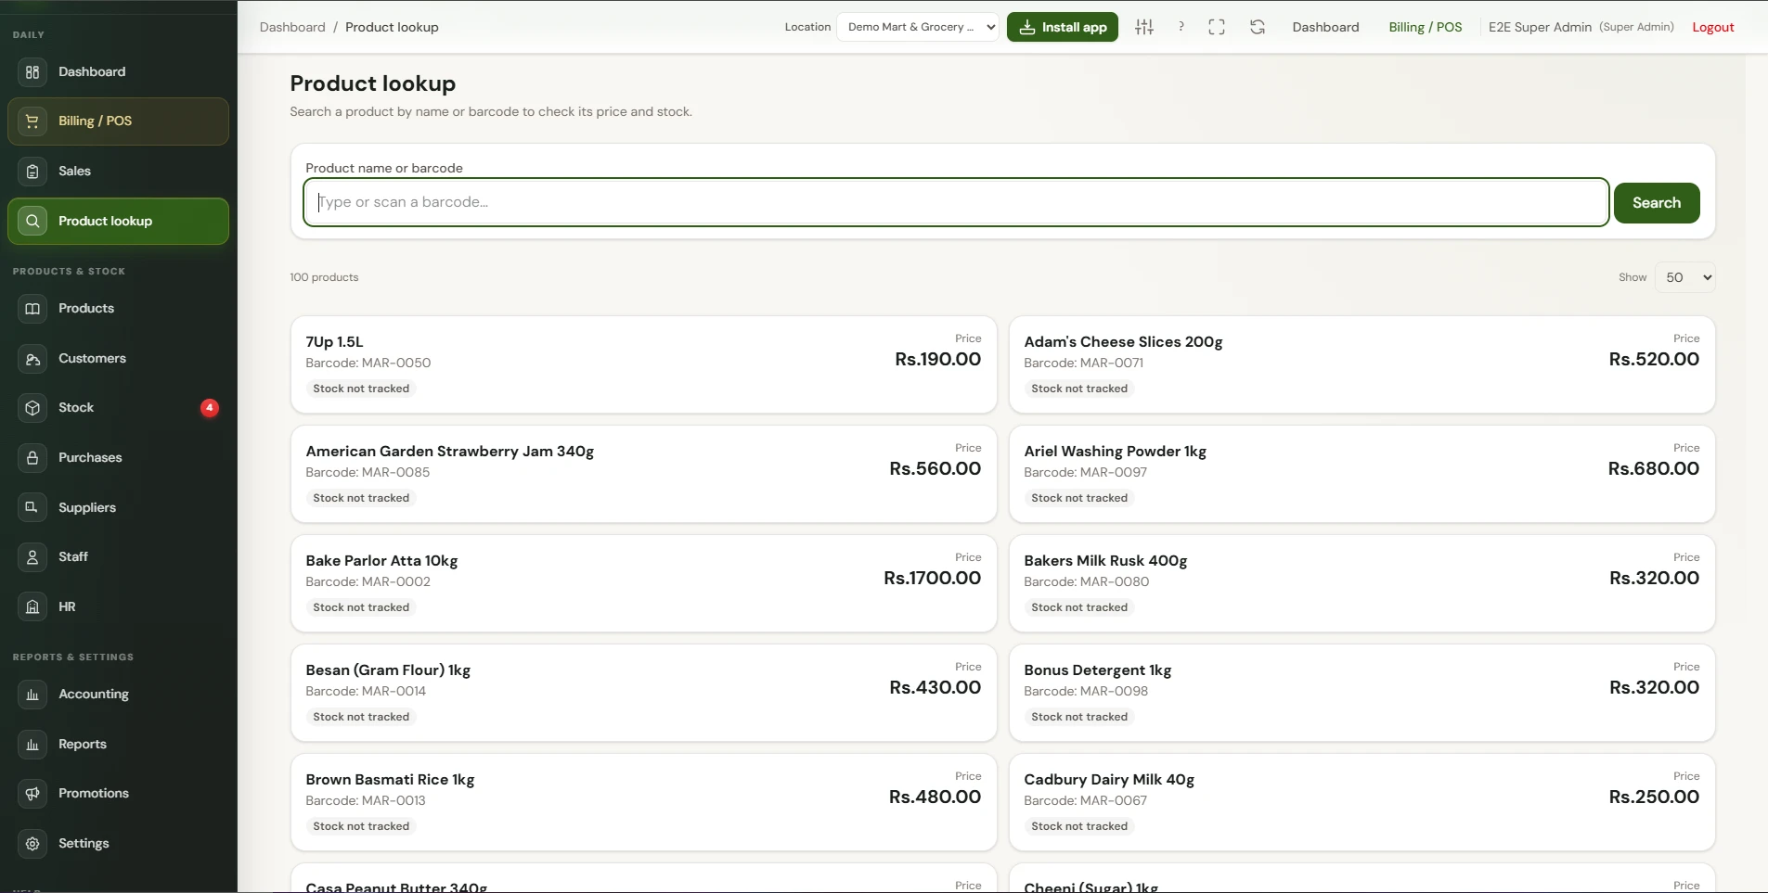This screenshot has width=1768, height=893.
Task: Click the Product lookup breadcrumb text
Action: 392,27
